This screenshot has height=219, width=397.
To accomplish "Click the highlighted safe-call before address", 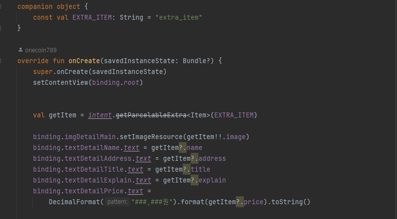I will tap(195, 159).
